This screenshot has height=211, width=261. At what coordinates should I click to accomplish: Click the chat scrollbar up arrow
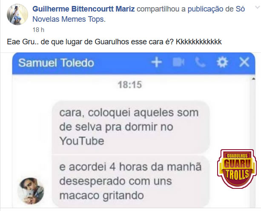[253, 79]
